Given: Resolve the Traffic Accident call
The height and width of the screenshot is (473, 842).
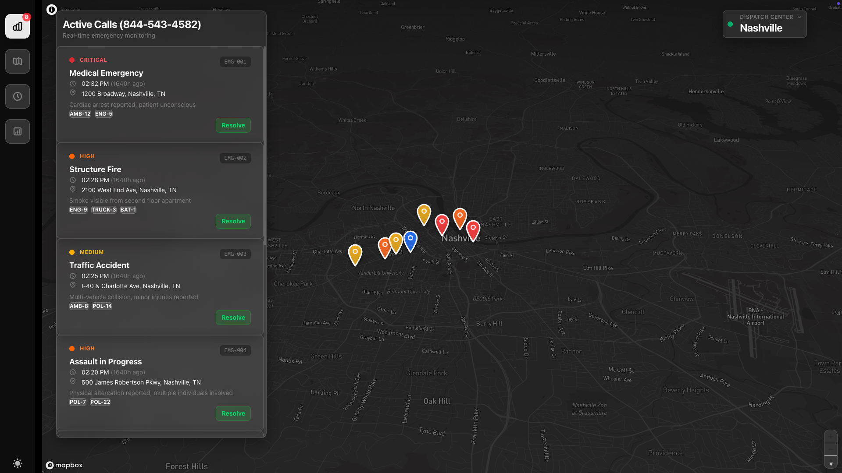Looking at the screenshot, I should (x=233, y=318).
